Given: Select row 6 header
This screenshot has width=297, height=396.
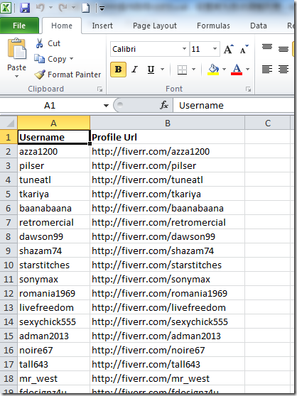Looking at the screenshot, I should (9, 209).
